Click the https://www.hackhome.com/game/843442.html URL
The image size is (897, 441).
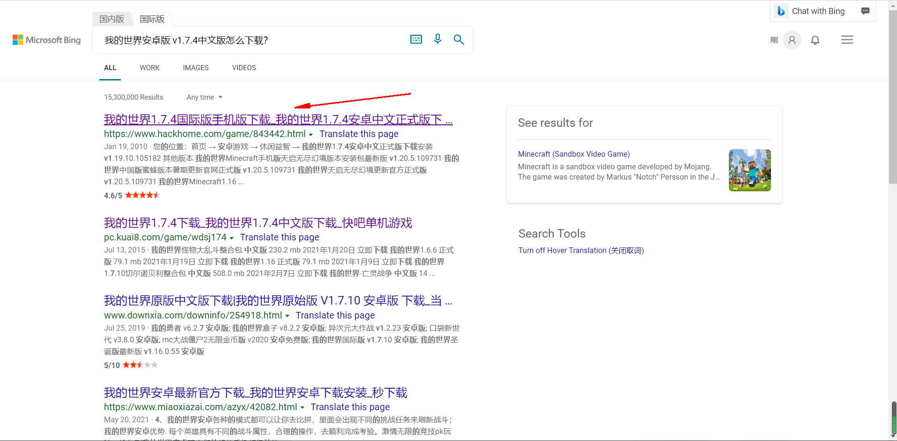pos(205,134)
